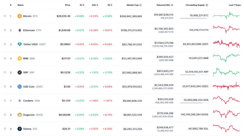Click the USD Coin blue logo icon

pos(20,86)
